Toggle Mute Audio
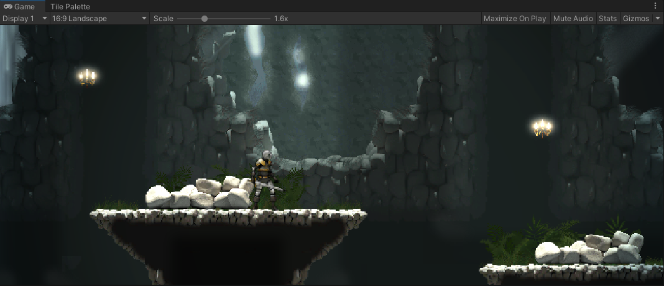This screenshot has width=664, height=286. point(573,19)
